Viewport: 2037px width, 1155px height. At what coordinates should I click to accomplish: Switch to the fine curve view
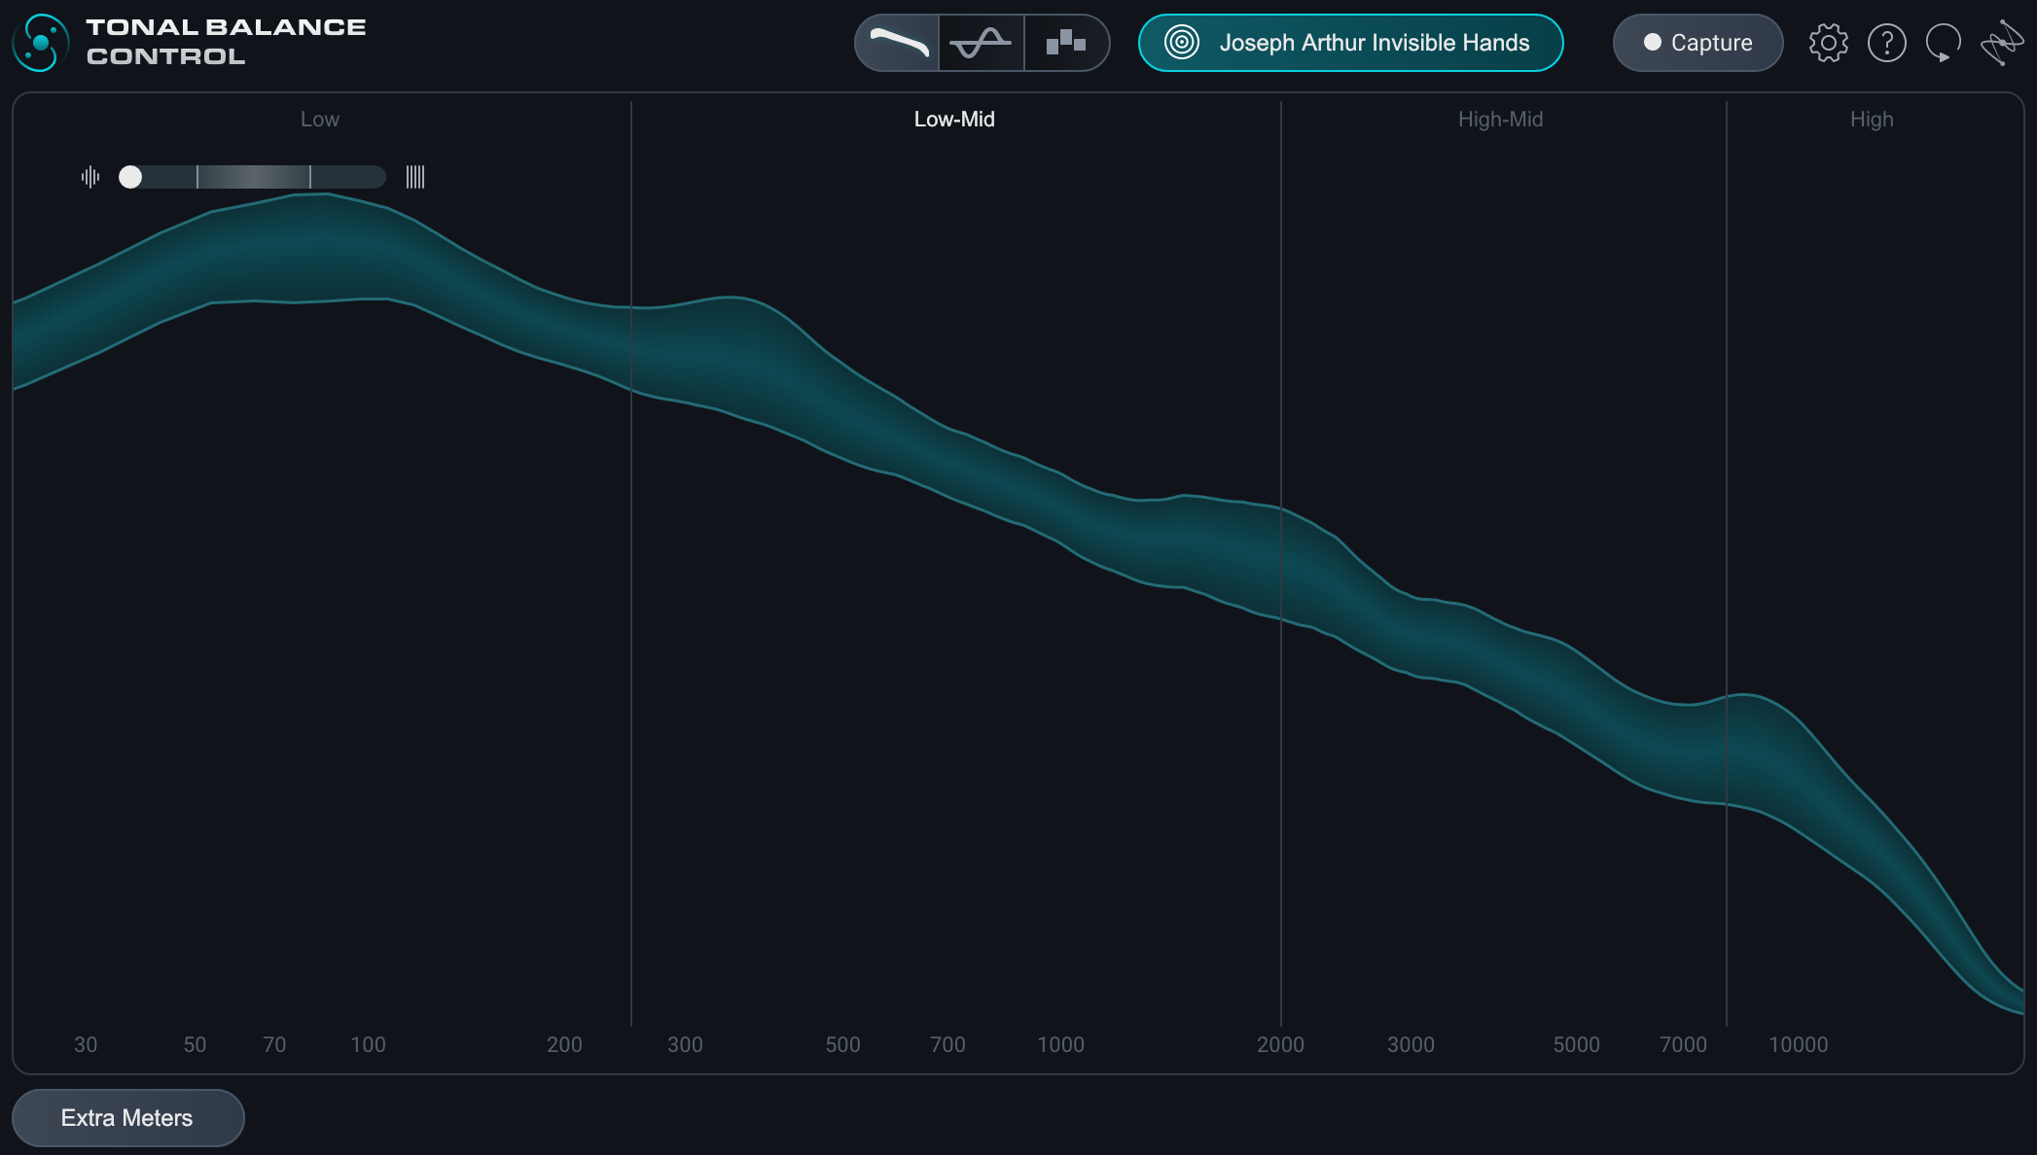click(981, 43)
